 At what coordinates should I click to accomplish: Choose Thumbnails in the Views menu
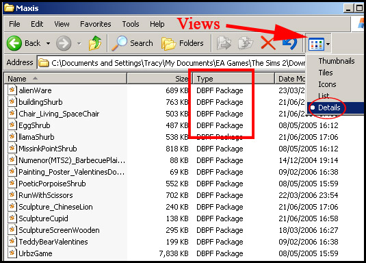(337, 61)
